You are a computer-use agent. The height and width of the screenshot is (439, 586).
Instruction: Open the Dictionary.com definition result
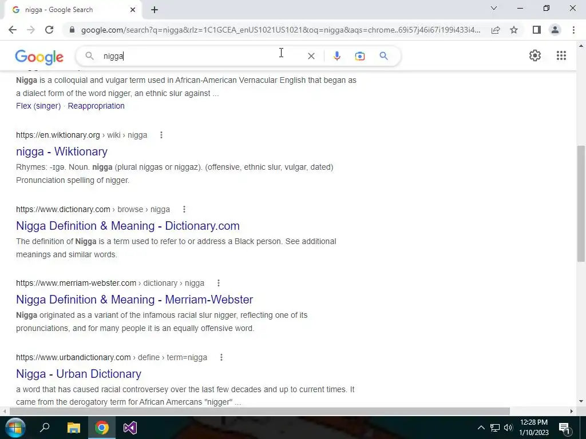(128, 226)
